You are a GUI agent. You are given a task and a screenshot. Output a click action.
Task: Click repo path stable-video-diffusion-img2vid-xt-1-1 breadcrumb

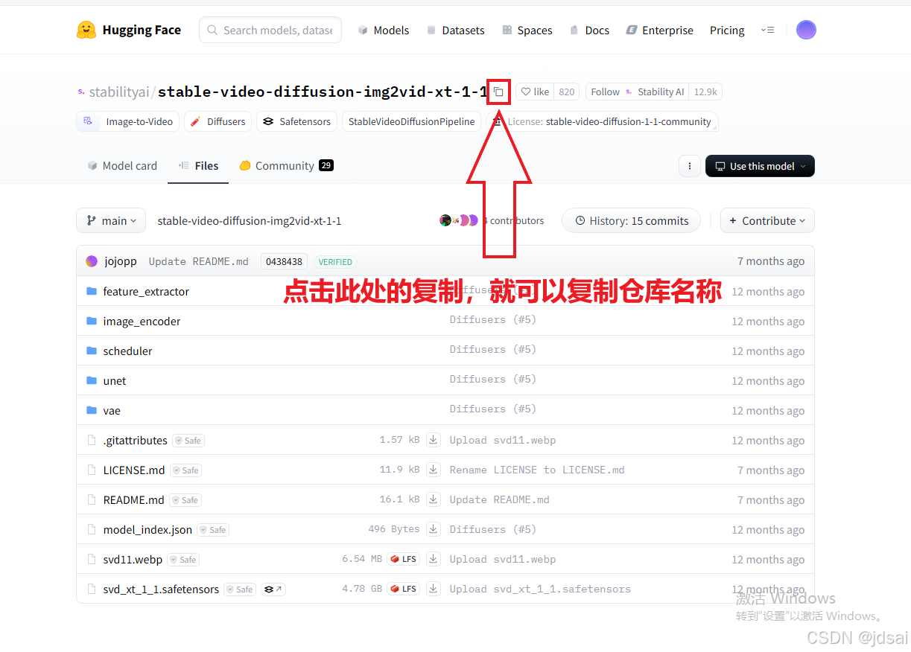(x=249, y=220)
